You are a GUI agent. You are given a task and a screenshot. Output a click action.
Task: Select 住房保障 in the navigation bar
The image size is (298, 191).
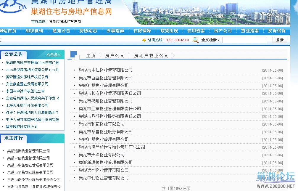(x=142, y=31)
